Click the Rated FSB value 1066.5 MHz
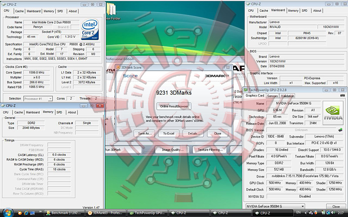The width and height of the screenshot is (348, 217). point(37,87)
